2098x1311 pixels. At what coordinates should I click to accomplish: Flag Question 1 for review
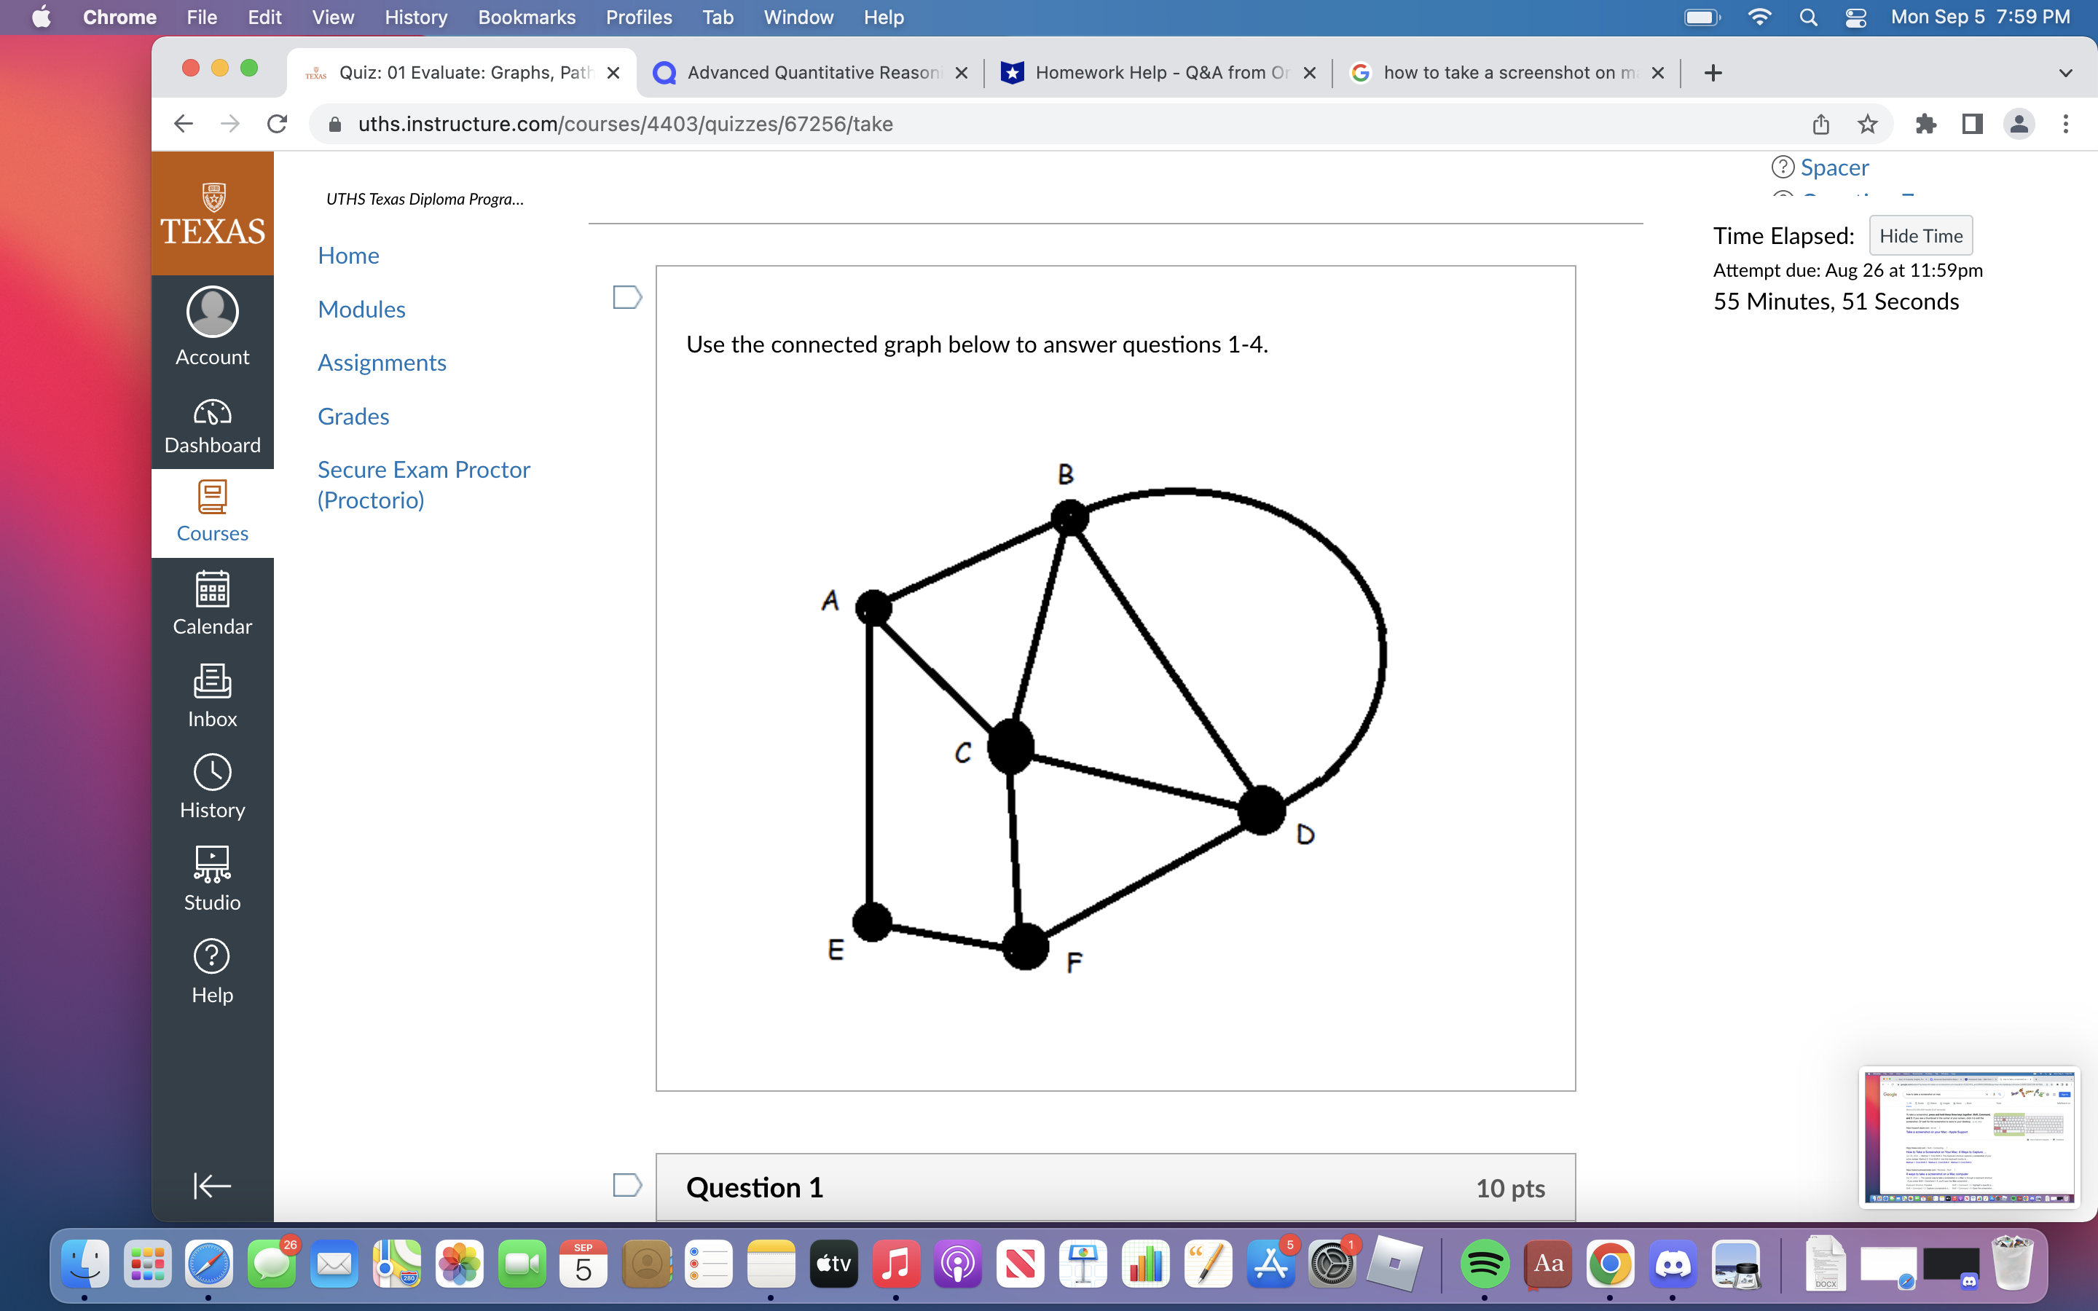(x=626, y=1184)
